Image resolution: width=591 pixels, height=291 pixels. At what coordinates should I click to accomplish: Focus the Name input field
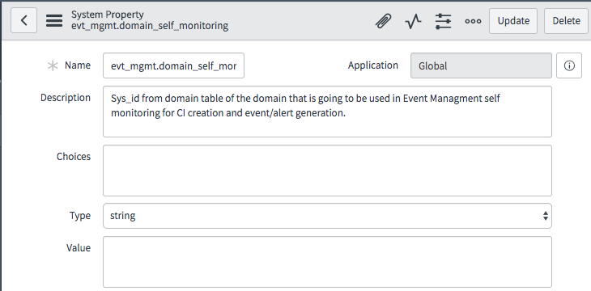[174, 65]
